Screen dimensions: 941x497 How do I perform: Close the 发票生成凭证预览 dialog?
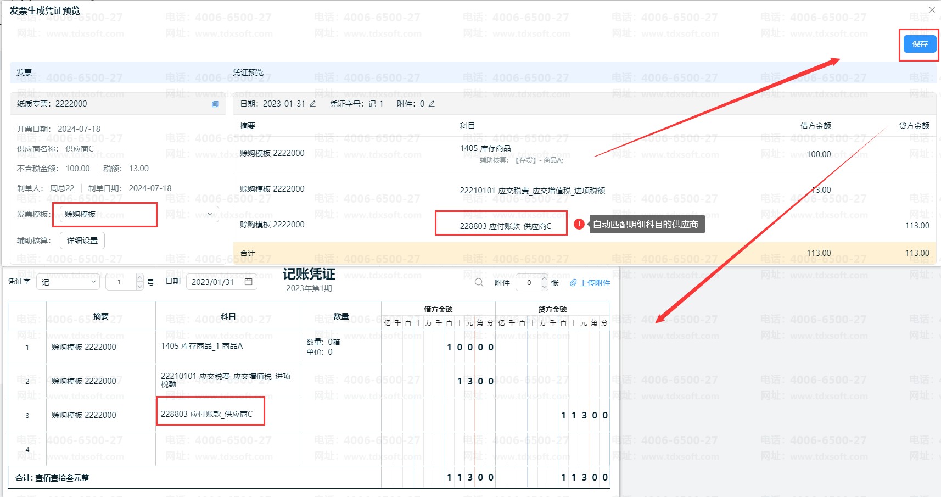(932, 10)
